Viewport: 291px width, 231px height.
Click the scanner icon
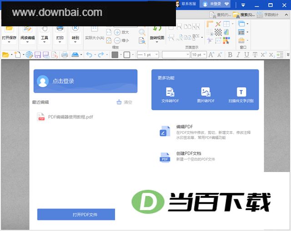click(x=75, y=55)
